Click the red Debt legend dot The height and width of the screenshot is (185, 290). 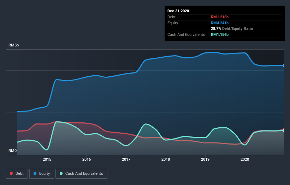coord(11,173)
